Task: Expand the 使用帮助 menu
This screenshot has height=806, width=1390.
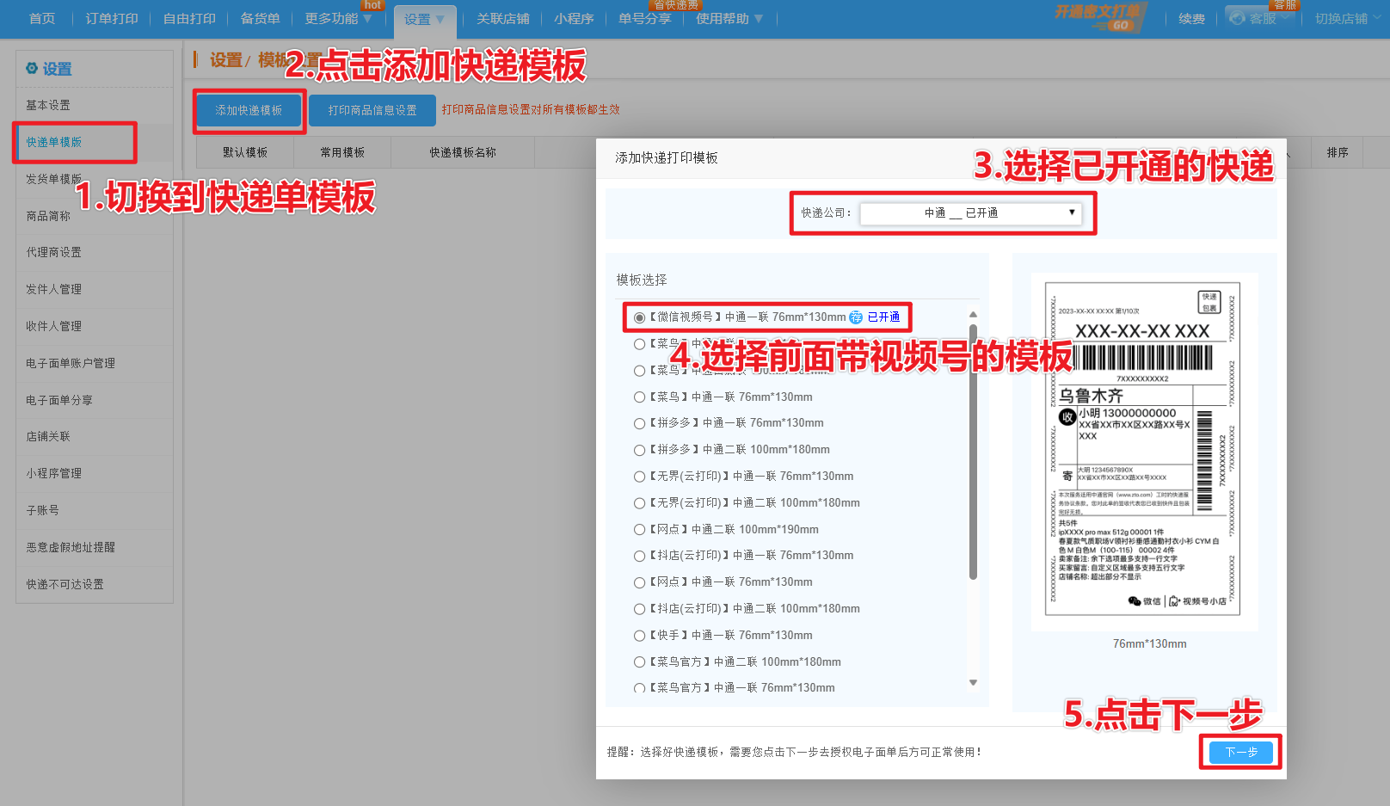Action: (x=729, y=19)
